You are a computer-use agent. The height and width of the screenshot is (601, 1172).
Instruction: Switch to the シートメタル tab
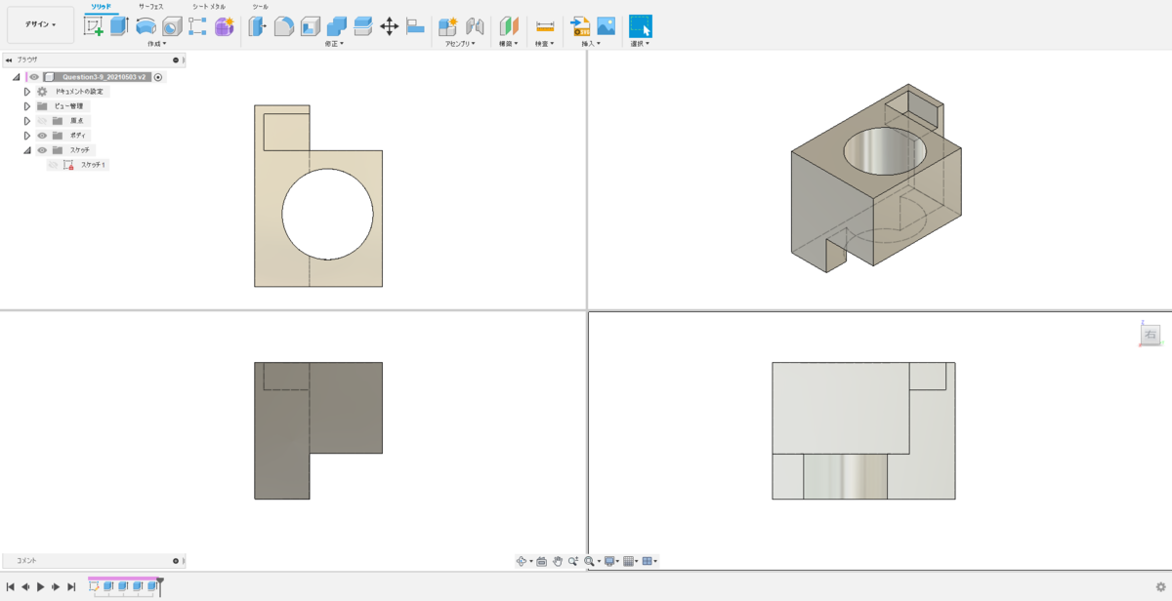pos(208,7)
